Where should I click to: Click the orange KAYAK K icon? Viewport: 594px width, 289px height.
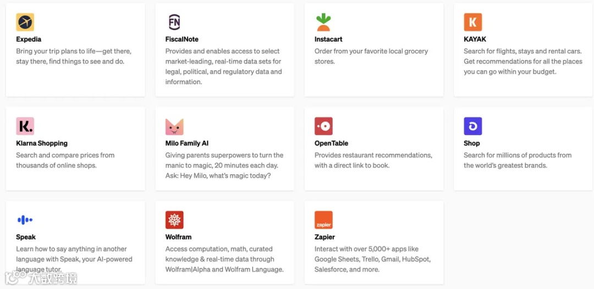(472, 22)
